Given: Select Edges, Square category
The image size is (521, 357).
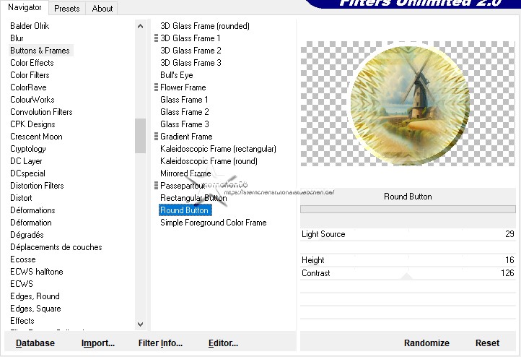Looking at the screenshot, I should [35, 309].
